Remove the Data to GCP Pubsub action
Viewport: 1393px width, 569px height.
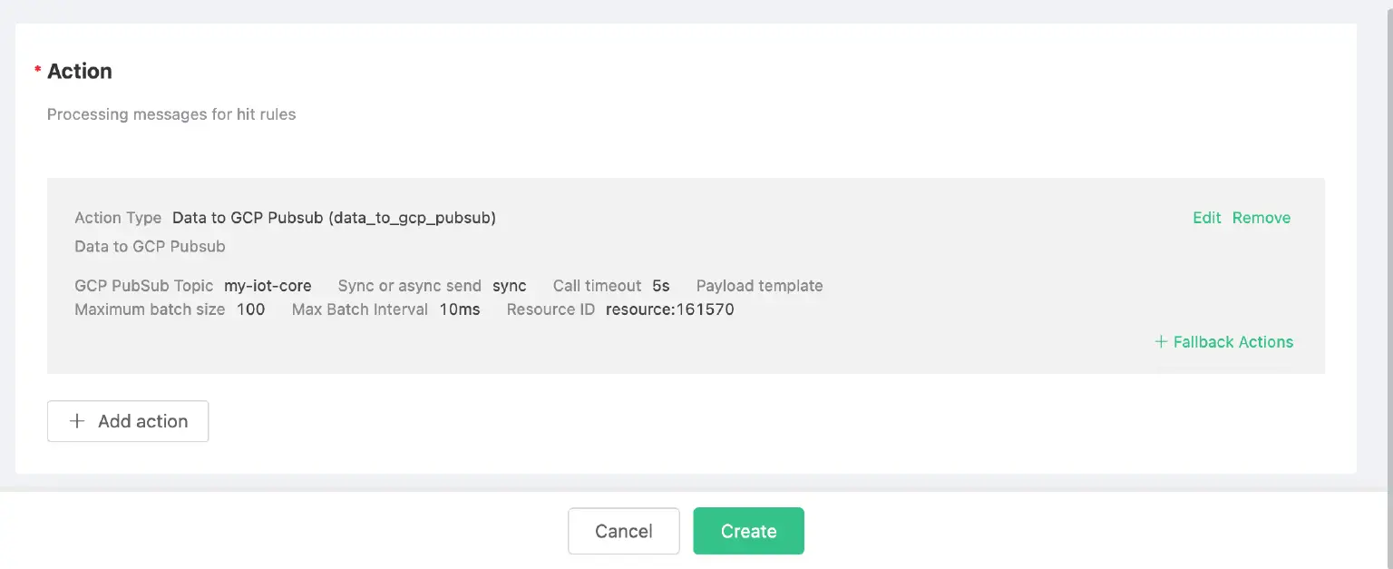tap(1261, 218)
